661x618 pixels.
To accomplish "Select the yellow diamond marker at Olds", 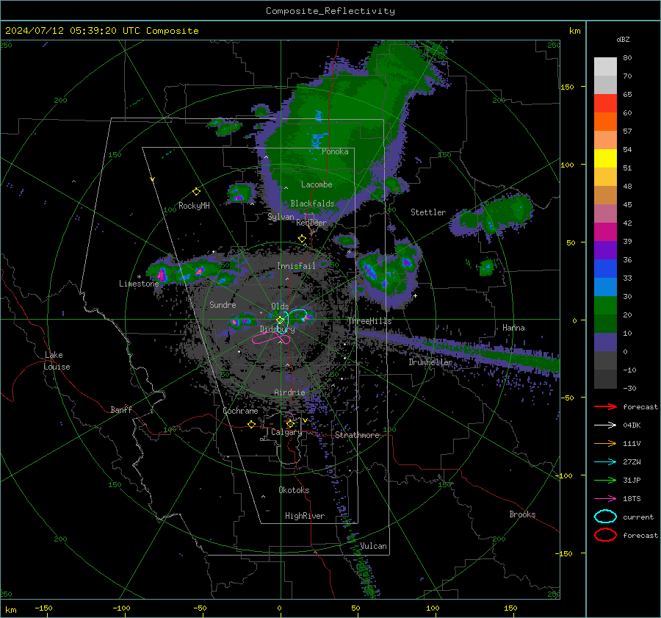I will (280, 320).
